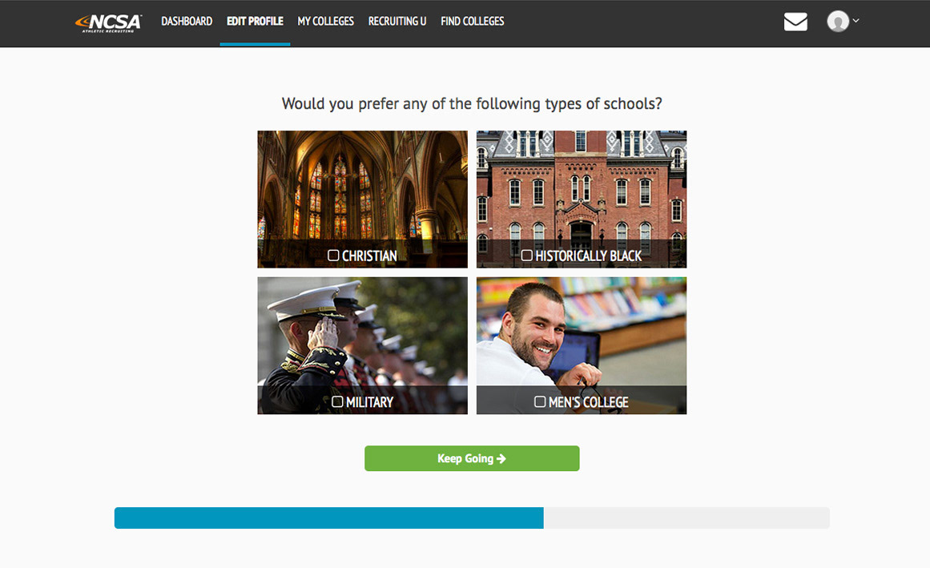Click the user avatar icon

(x=837, y=22)
